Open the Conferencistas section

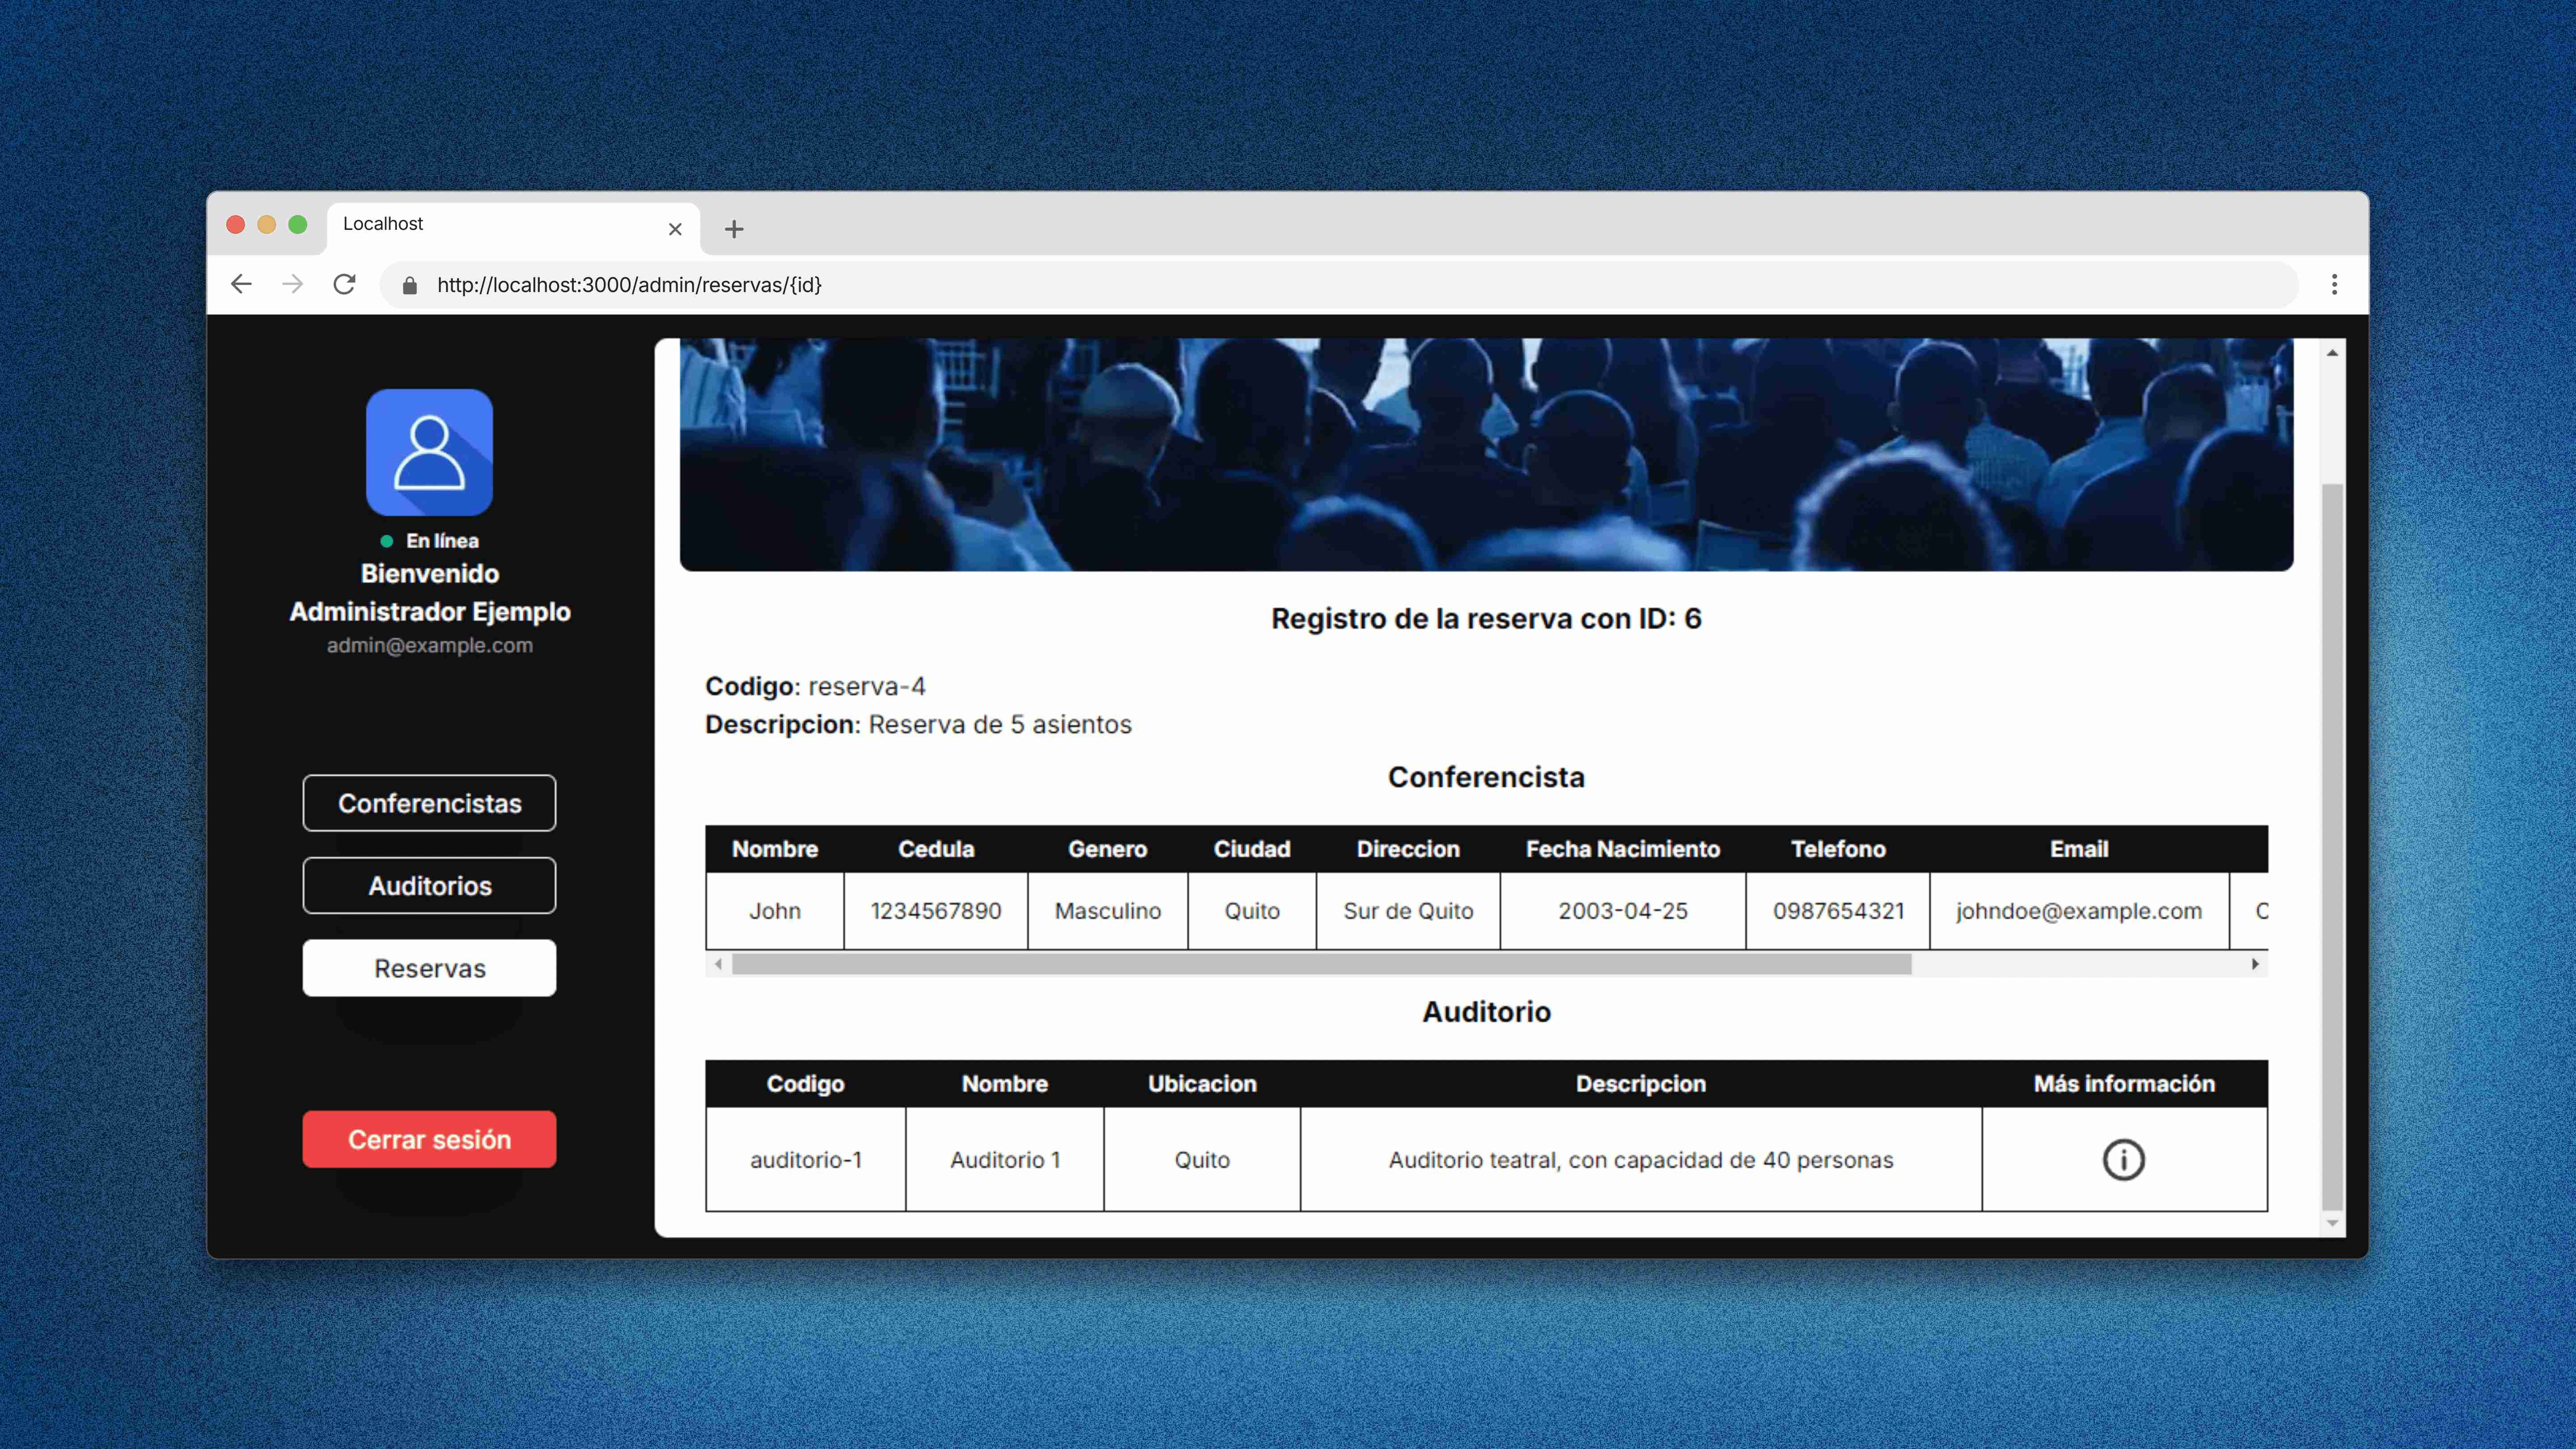point(429,803)
